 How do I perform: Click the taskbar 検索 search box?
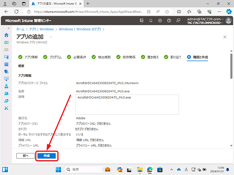(89, 169)
